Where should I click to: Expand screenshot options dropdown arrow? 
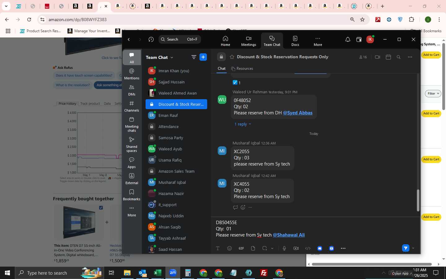pyautogui.click(x=272, y=248)
